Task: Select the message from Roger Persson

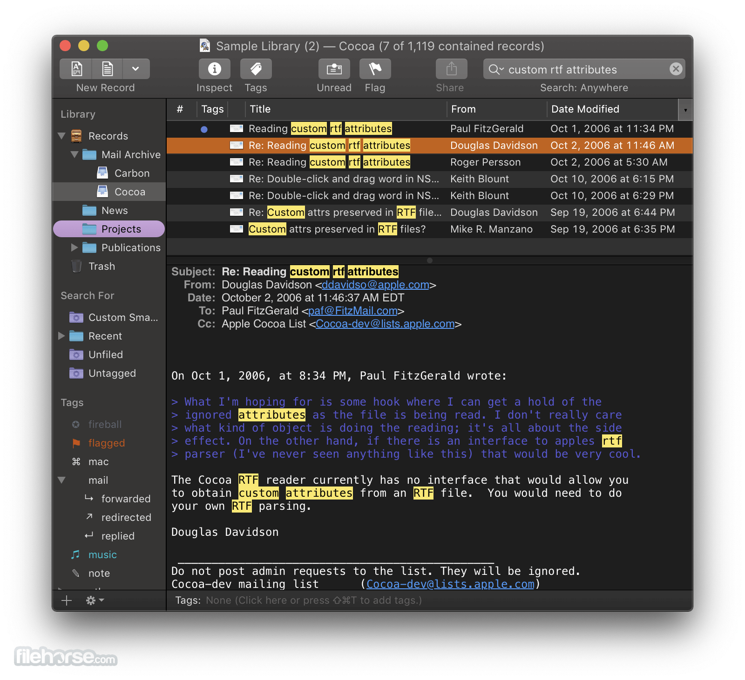Action: click(x=429, y=162)
